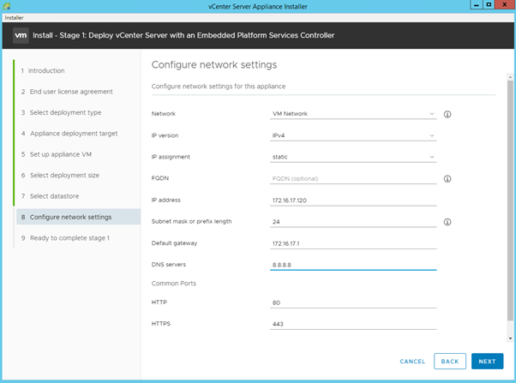Click the BACK button

point(450,362)
